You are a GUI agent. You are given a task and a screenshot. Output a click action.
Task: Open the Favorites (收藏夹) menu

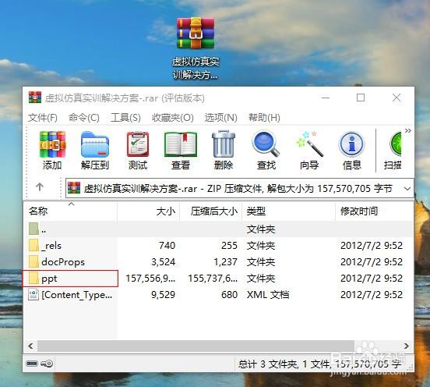click(x=173, y=118)
